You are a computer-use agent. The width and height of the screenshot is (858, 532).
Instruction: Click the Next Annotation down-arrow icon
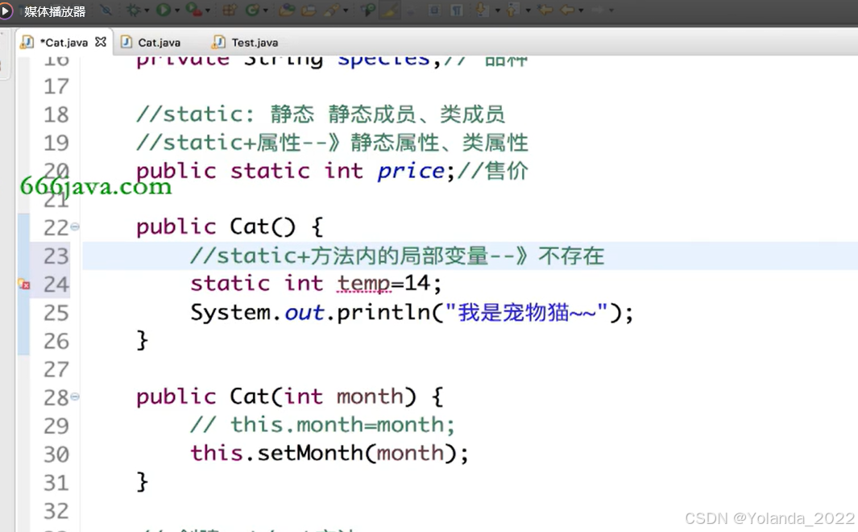point(482,10)
